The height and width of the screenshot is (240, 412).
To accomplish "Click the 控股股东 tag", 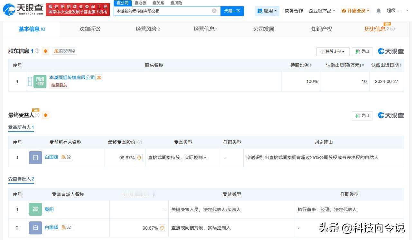I will 59,85.
